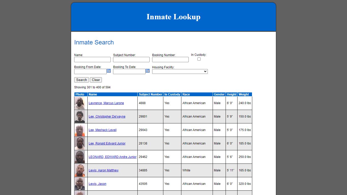The image size is (347, 195).
Task: Click Christopher De'wayne Lee's photo thumbnail
Action: click(x=80, y=117)
